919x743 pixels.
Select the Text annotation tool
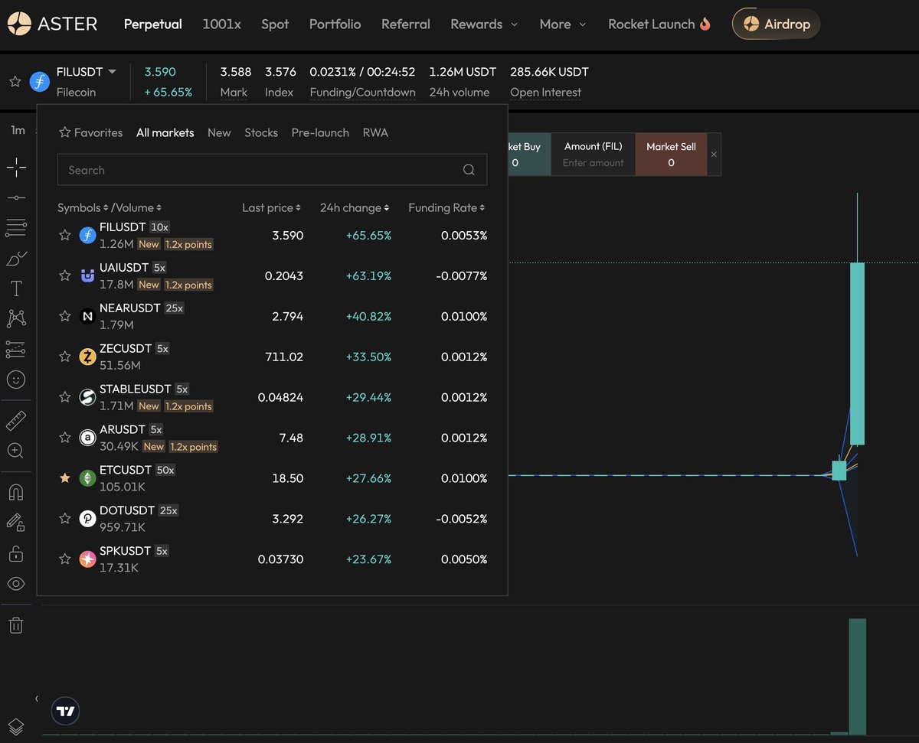[16, 288]
